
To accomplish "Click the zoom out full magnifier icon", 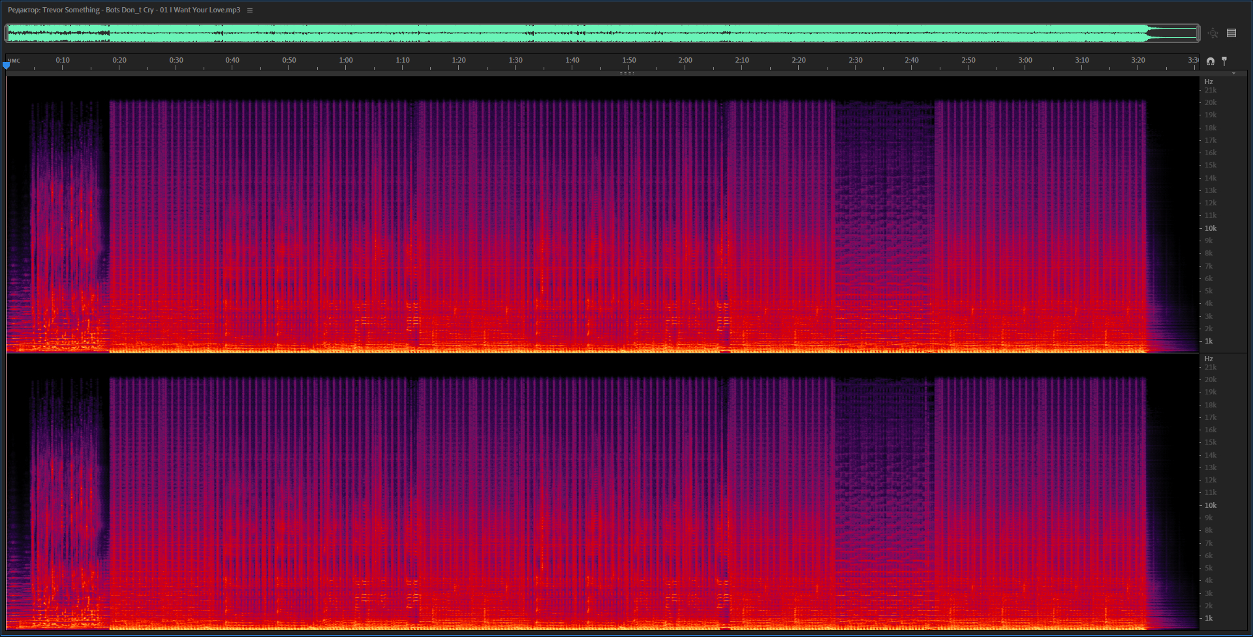I will pyautogui.click(x=1213, y=33).
